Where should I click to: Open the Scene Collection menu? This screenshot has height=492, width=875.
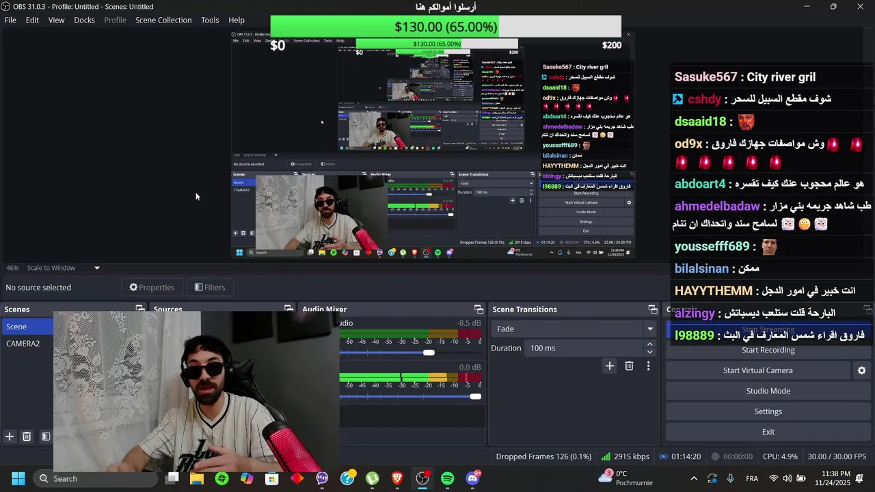coord(163,20)
